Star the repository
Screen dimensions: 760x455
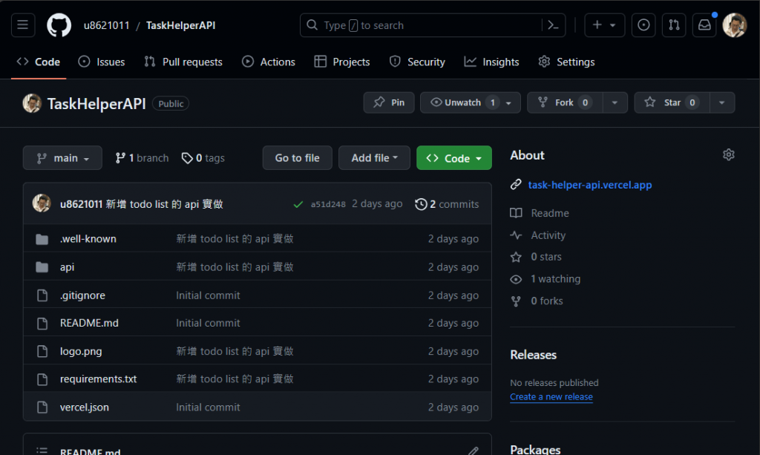[x=672, y=102]
